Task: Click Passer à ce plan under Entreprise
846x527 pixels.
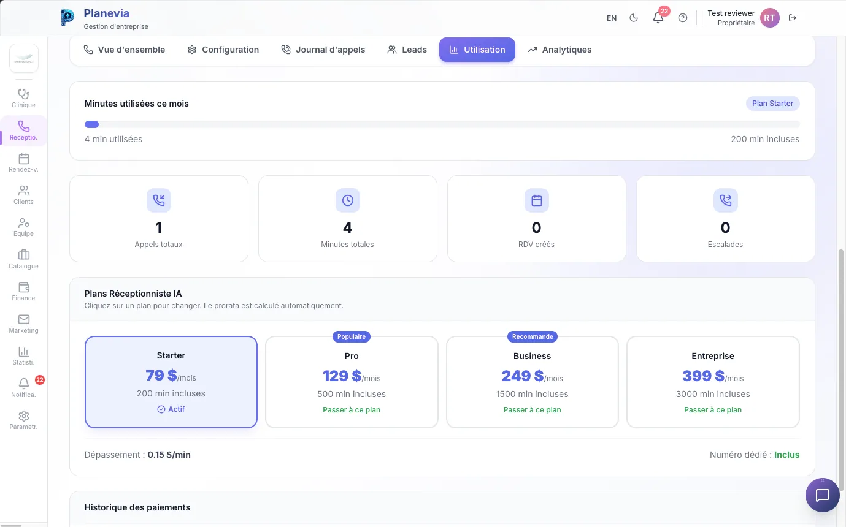Action: point(713,410)
